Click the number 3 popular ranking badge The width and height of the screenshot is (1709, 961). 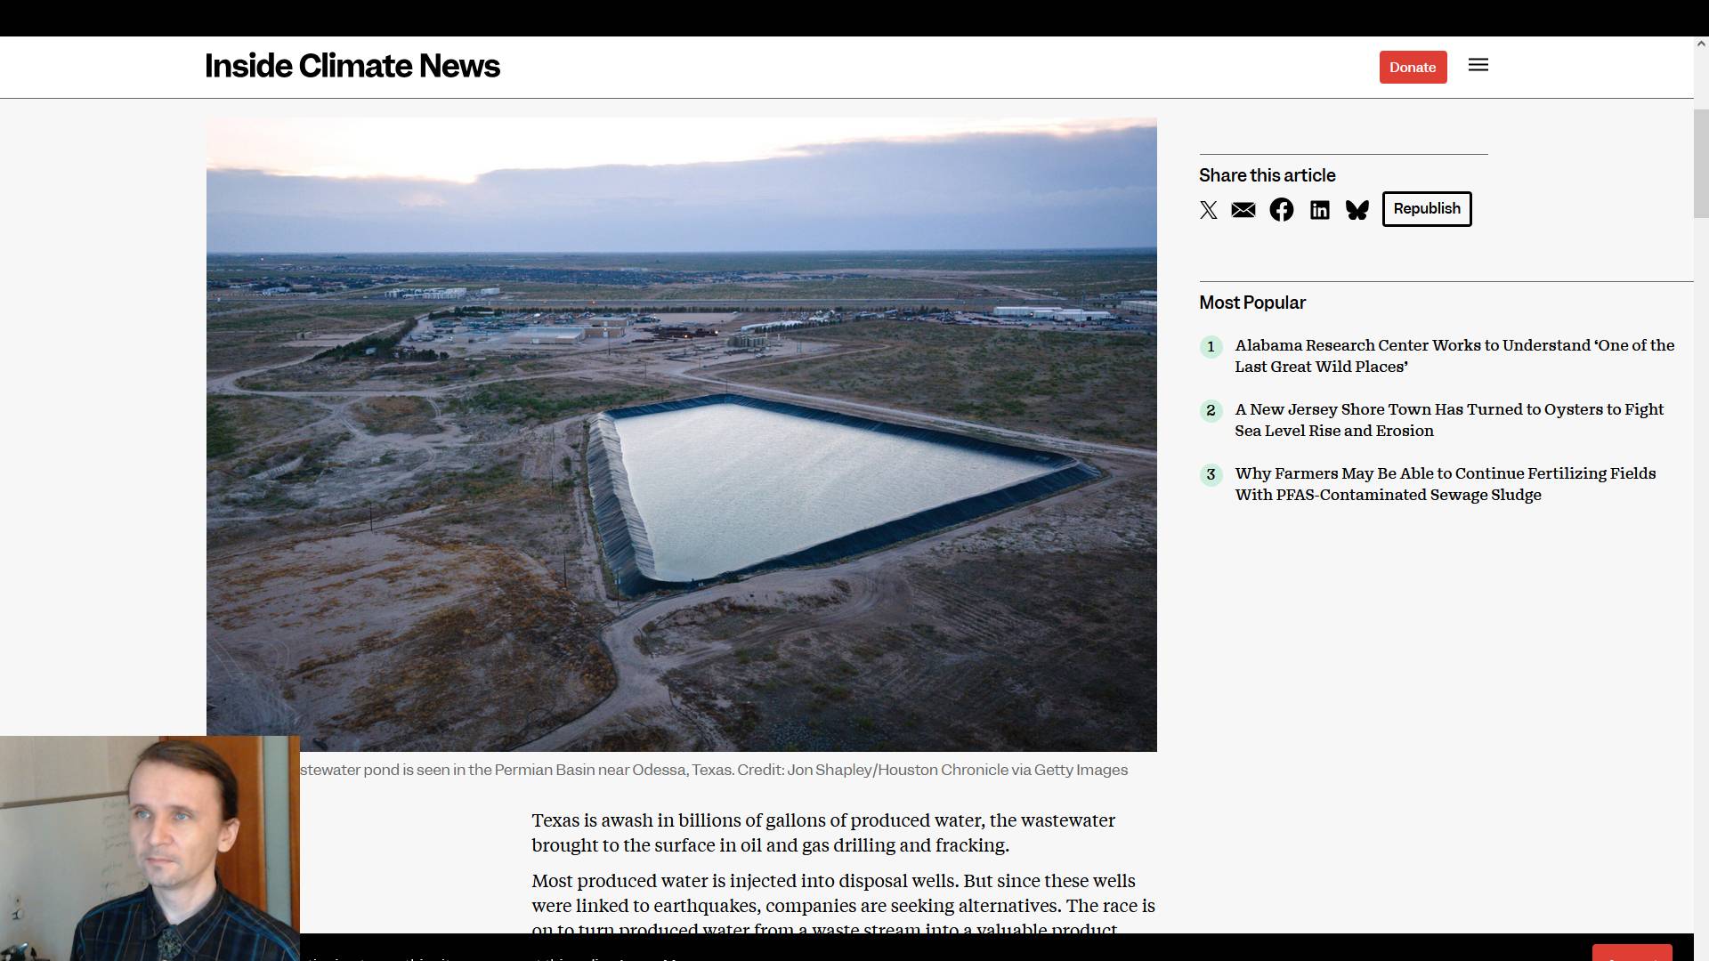(1211, 475)
